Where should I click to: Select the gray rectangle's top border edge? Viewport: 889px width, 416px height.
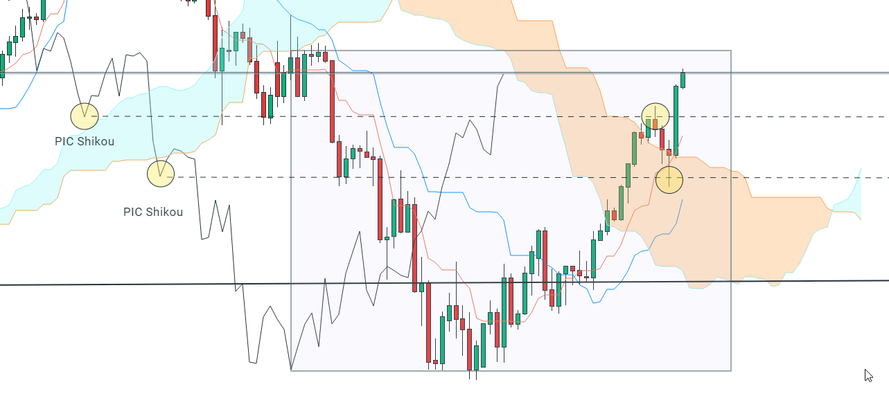click(511, 51)
